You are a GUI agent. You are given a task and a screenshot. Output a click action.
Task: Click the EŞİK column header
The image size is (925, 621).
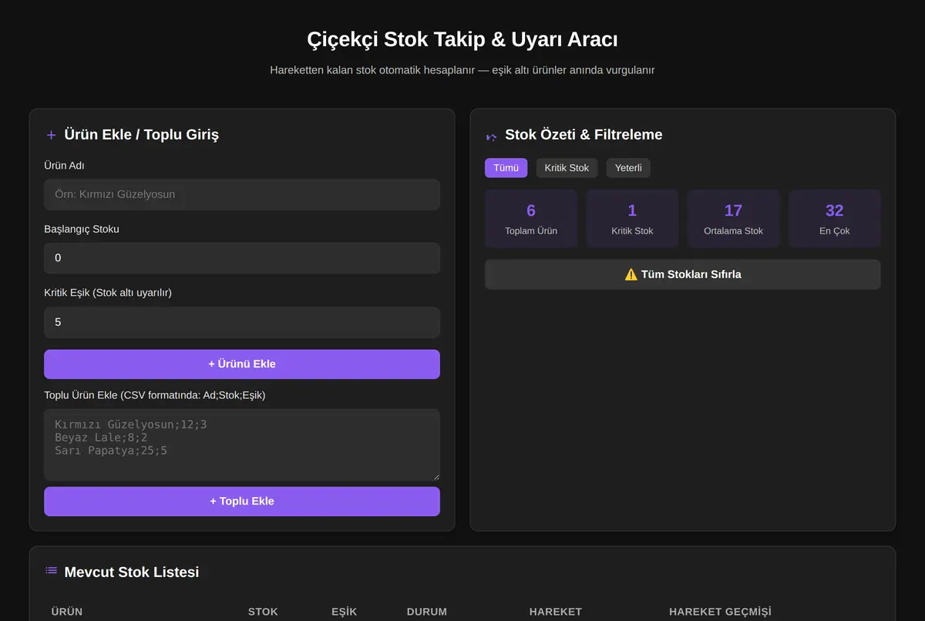[344, 612]
